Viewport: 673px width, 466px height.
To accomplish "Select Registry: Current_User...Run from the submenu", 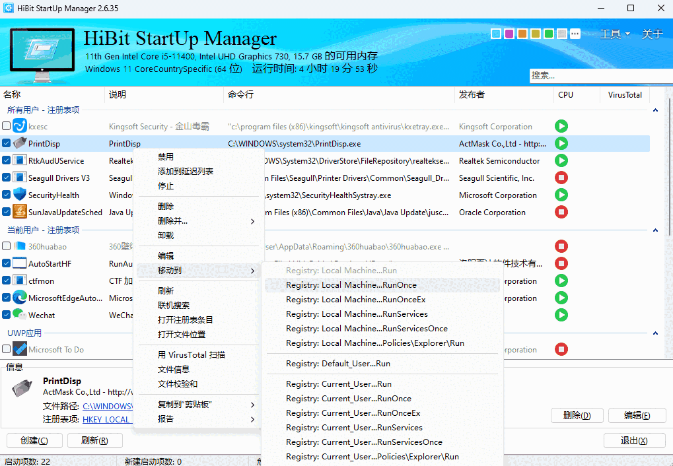I will [339, 383].
